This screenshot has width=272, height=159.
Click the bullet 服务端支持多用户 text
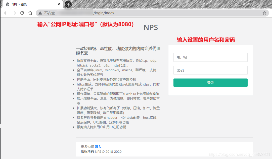[101, 127]
